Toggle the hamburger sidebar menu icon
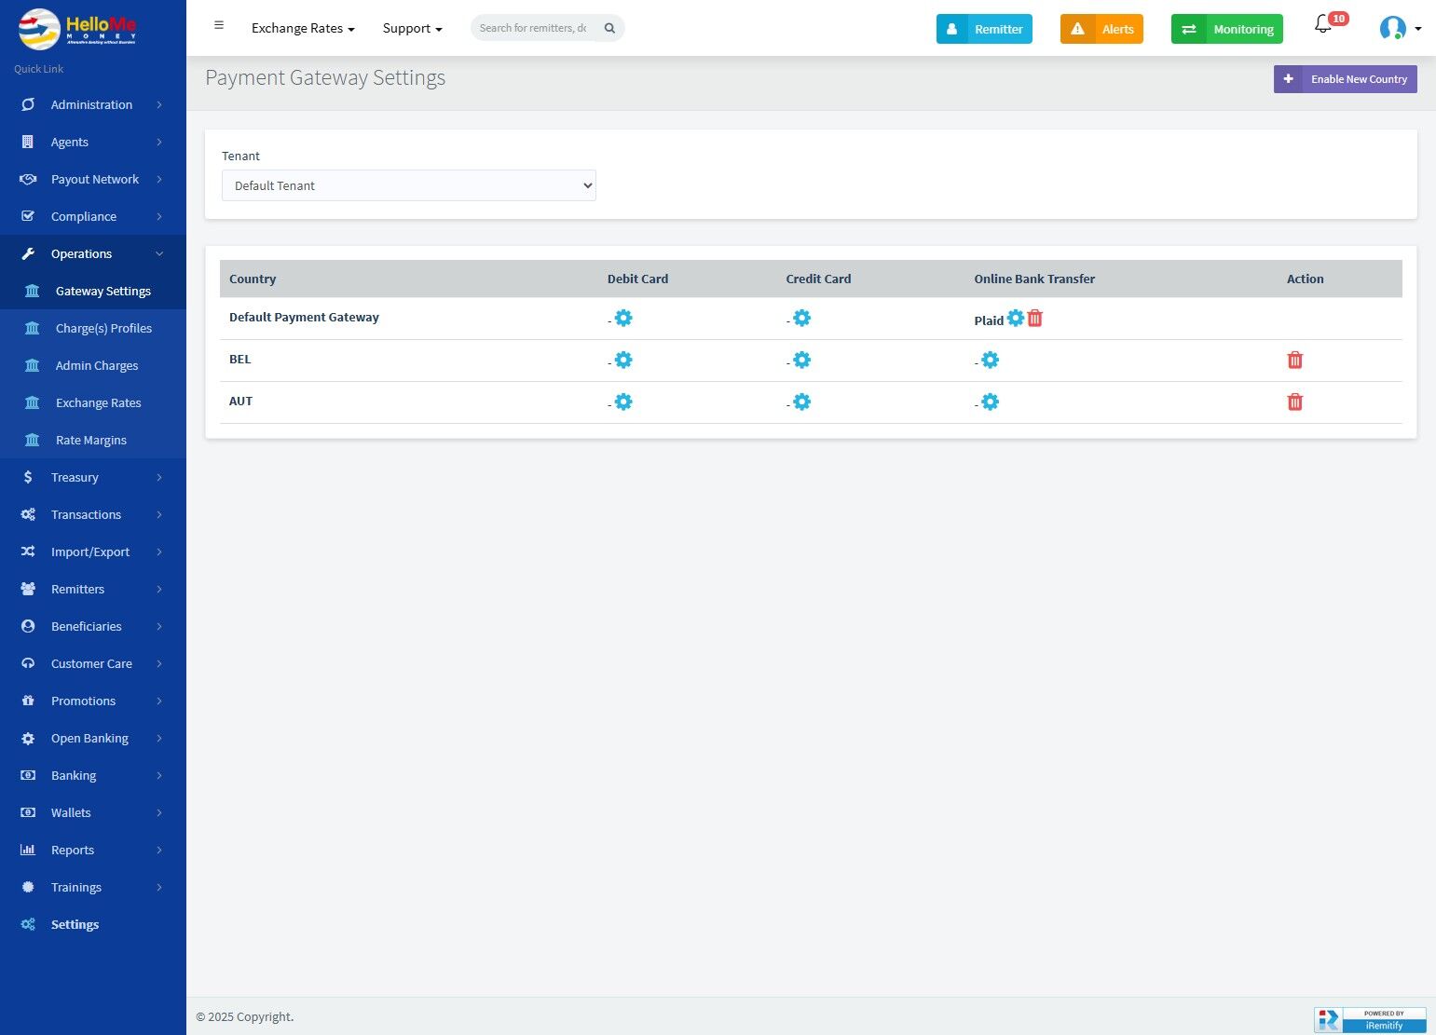The image size is (1436, 1035). pos(219,25)
